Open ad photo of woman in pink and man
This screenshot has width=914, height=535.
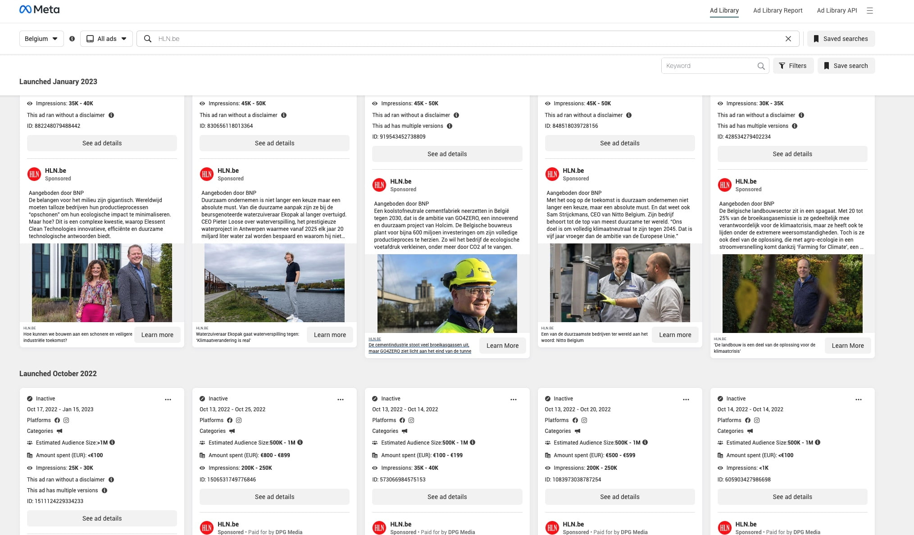point(102,283)
